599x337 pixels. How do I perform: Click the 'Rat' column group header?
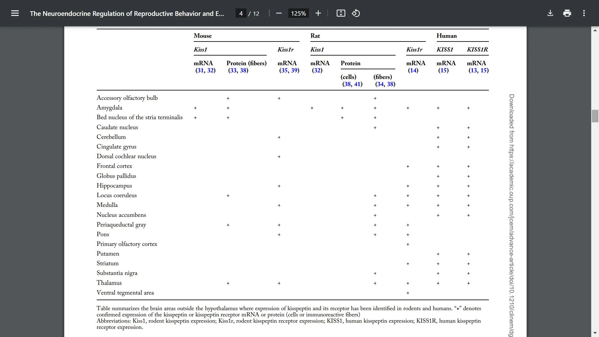pos(315,36)
